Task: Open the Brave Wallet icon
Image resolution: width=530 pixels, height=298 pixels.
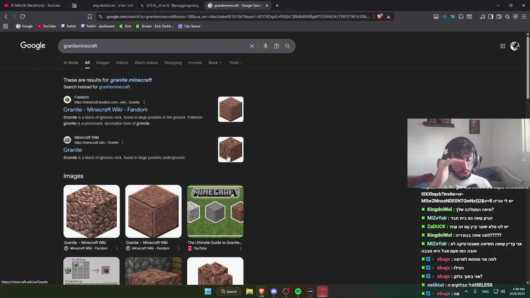Action: tap(499, 17)
